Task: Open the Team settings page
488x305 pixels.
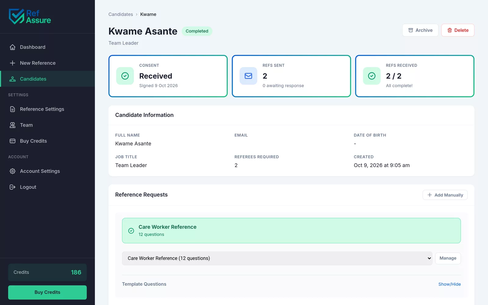Action: [x=48, y=125]
